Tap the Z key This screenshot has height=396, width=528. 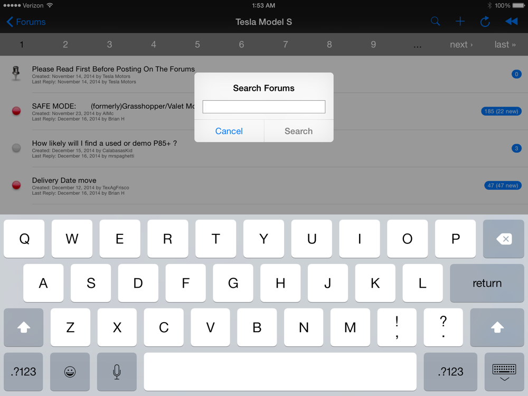pyautogui.click(x=70, y=327)
